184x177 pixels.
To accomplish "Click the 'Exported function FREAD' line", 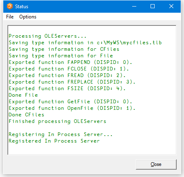I will [67, 75].
